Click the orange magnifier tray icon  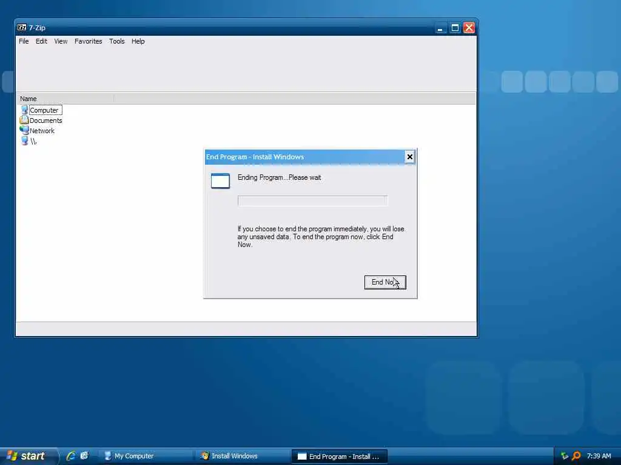[576, 456]
